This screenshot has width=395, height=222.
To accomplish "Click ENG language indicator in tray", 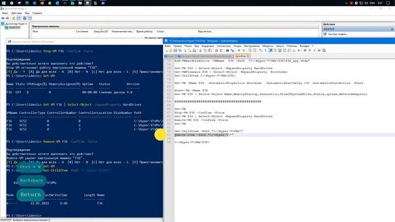I will click(x=372, y=3).
